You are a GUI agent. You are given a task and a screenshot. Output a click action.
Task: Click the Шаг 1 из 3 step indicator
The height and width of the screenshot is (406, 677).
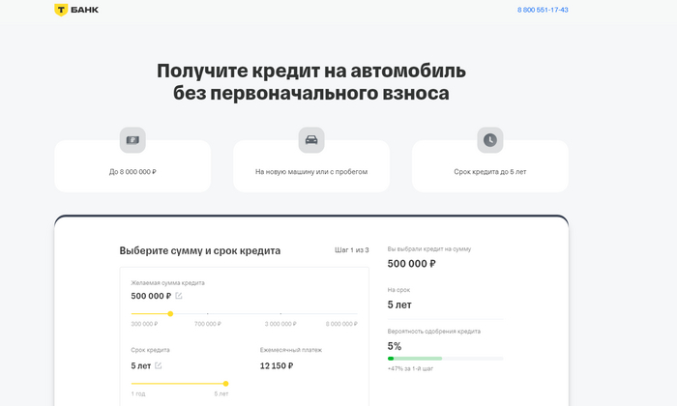point(352,249)
